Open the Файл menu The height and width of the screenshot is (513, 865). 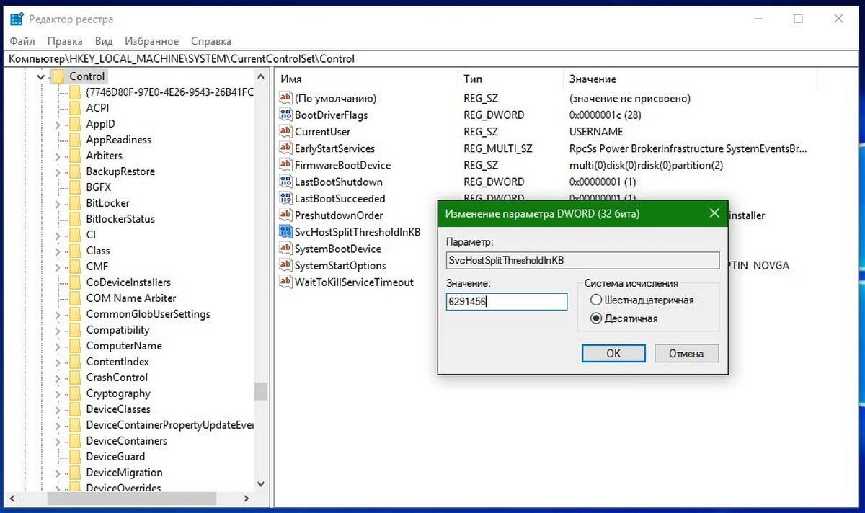click(x=23, y=41)
